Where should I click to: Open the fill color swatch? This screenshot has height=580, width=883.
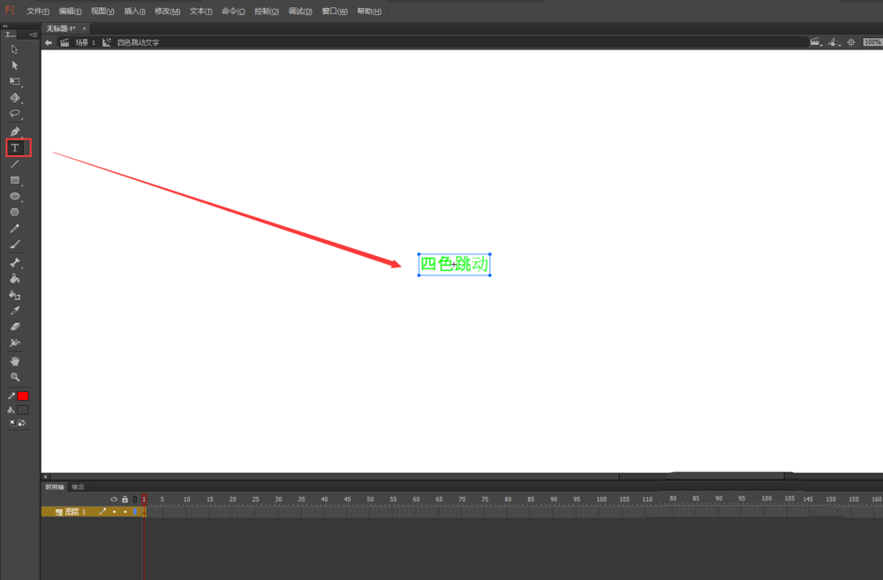tap(23, 410)
